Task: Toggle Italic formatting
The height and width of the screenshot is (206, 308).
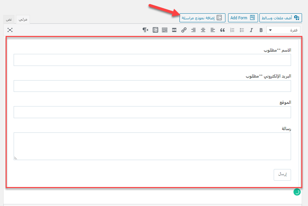Action: 251,30
